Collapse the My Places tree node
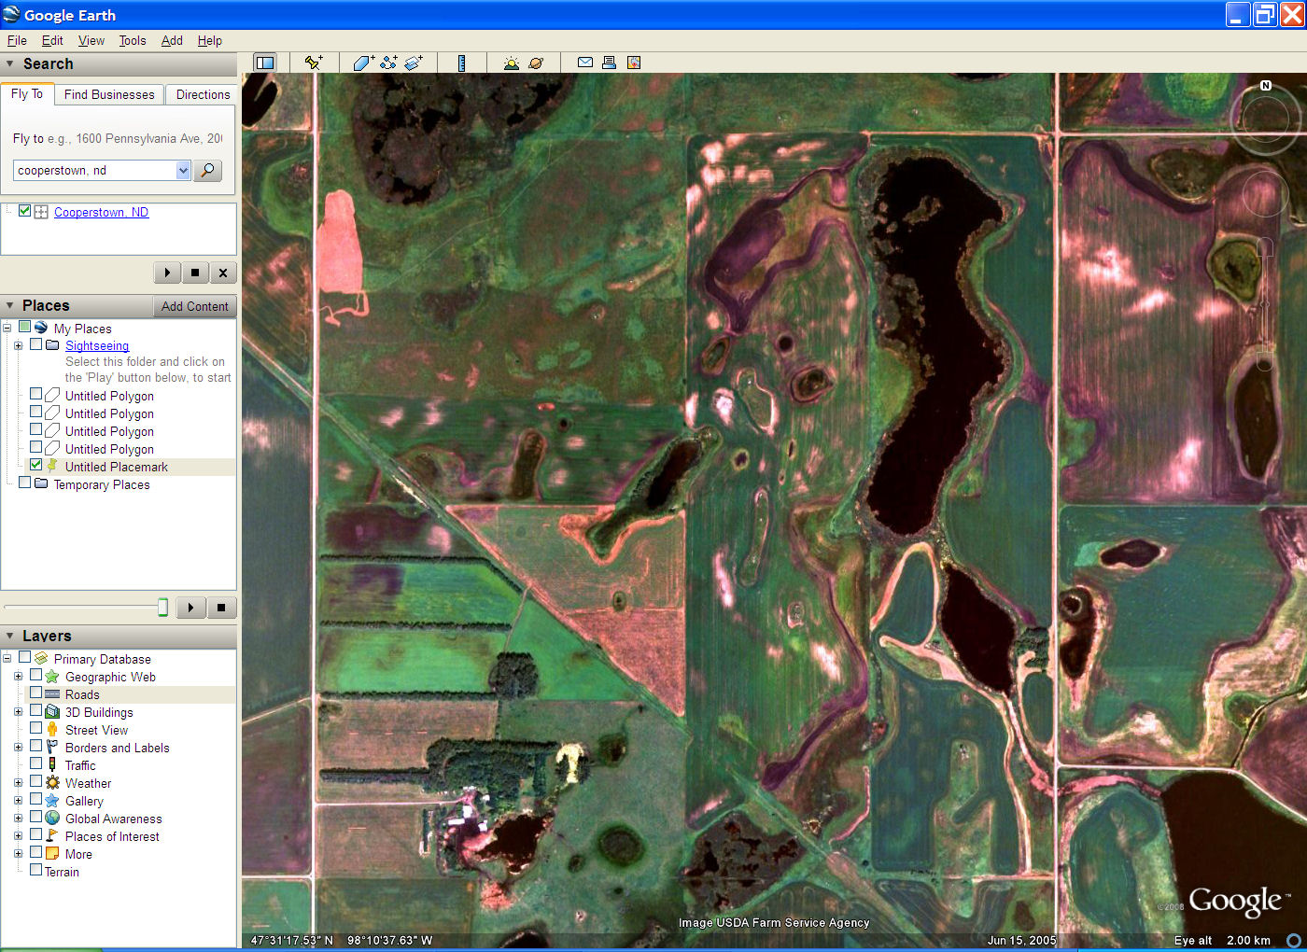Viewport: 1307px width, 952px height. 7,329
